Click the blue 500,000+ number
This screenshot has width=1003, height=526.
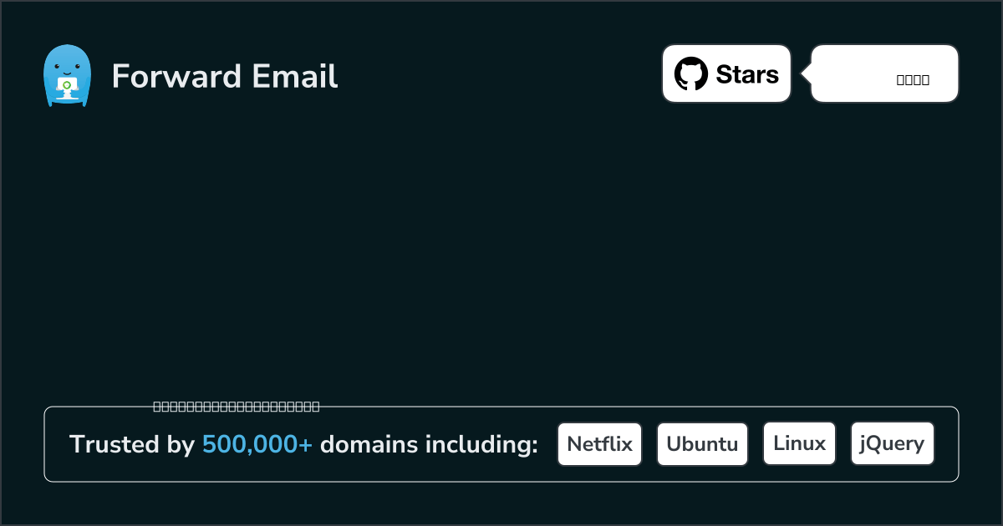coord(257,444)
